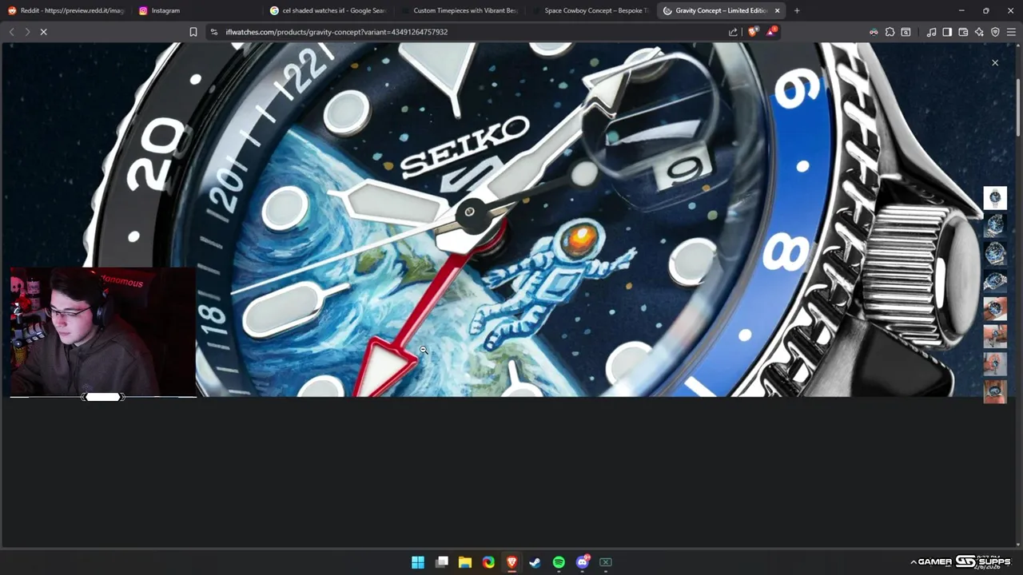Open Brave Rewards triangle icon

[771, 32]
